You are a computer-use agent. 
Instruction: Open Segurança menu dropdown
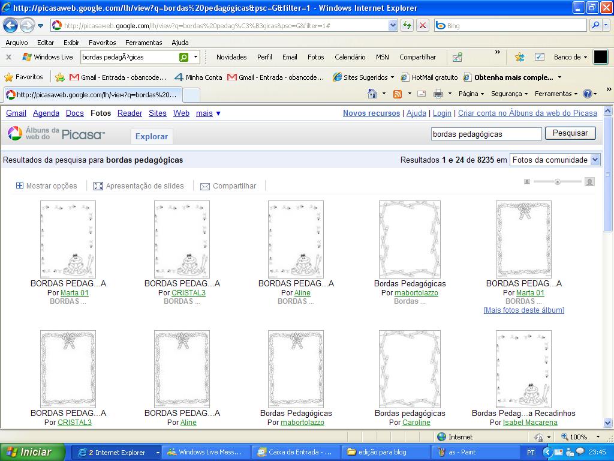[510, 94]
